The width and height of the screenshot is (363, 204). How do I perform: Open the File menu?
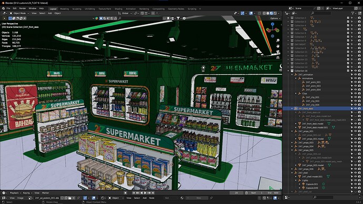tap(8, 8)
